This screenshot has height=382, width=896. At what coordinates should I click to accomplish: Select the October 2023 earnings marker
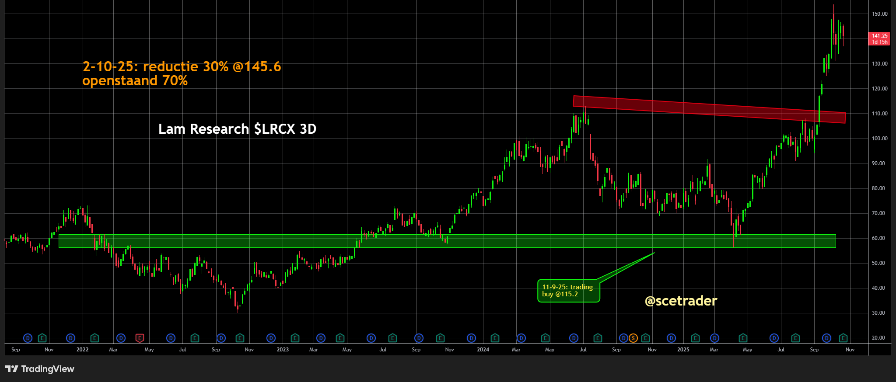click(x=441, y=338)
